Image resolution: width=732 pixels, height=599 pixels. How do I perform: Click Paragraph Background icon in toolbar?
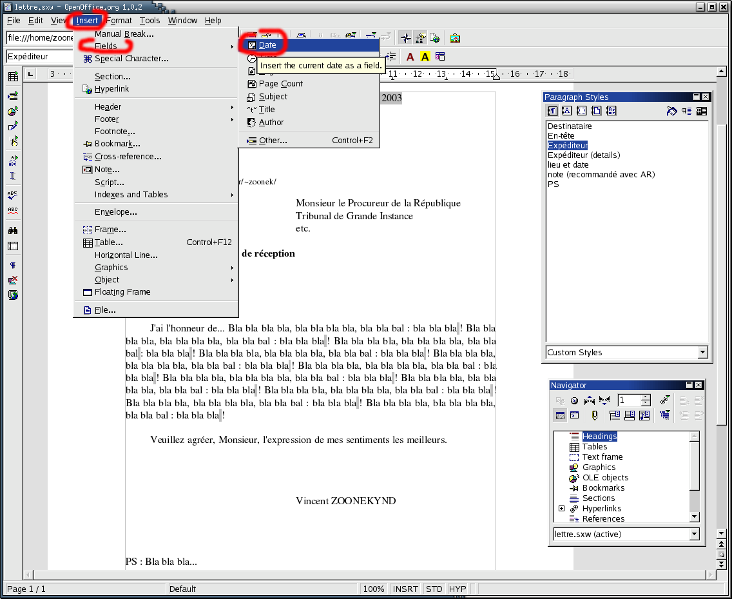(439, 57)
